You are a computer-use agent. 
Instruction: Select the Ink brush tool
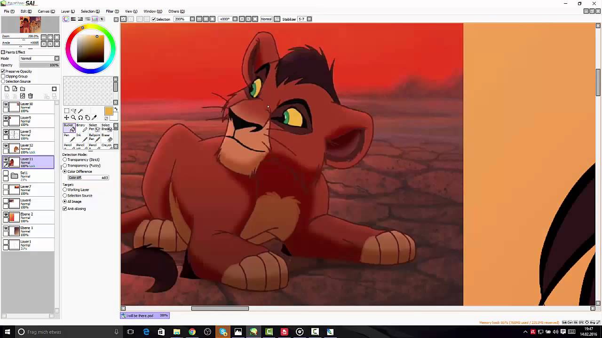click(81, 138)
